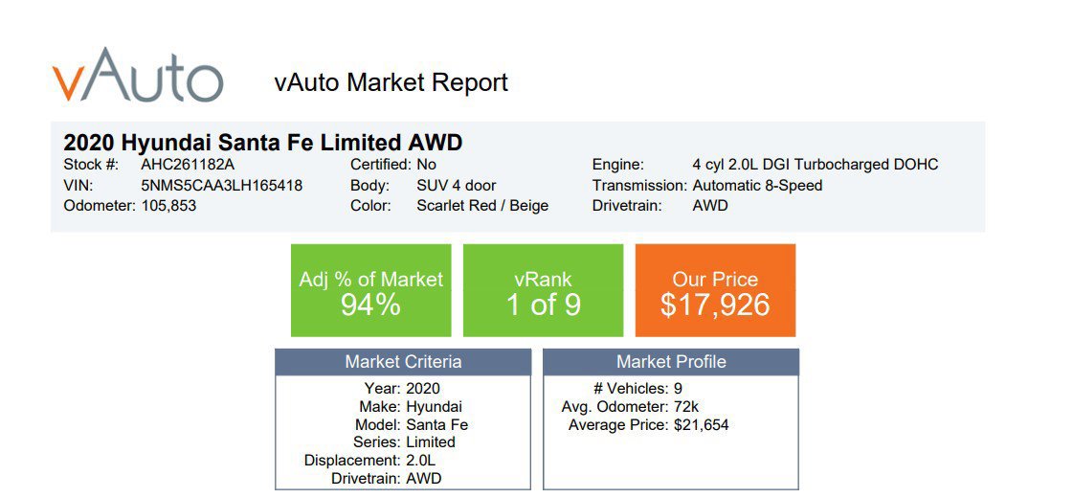Click the vAuto Market Report title

click(x=391, y=82)
